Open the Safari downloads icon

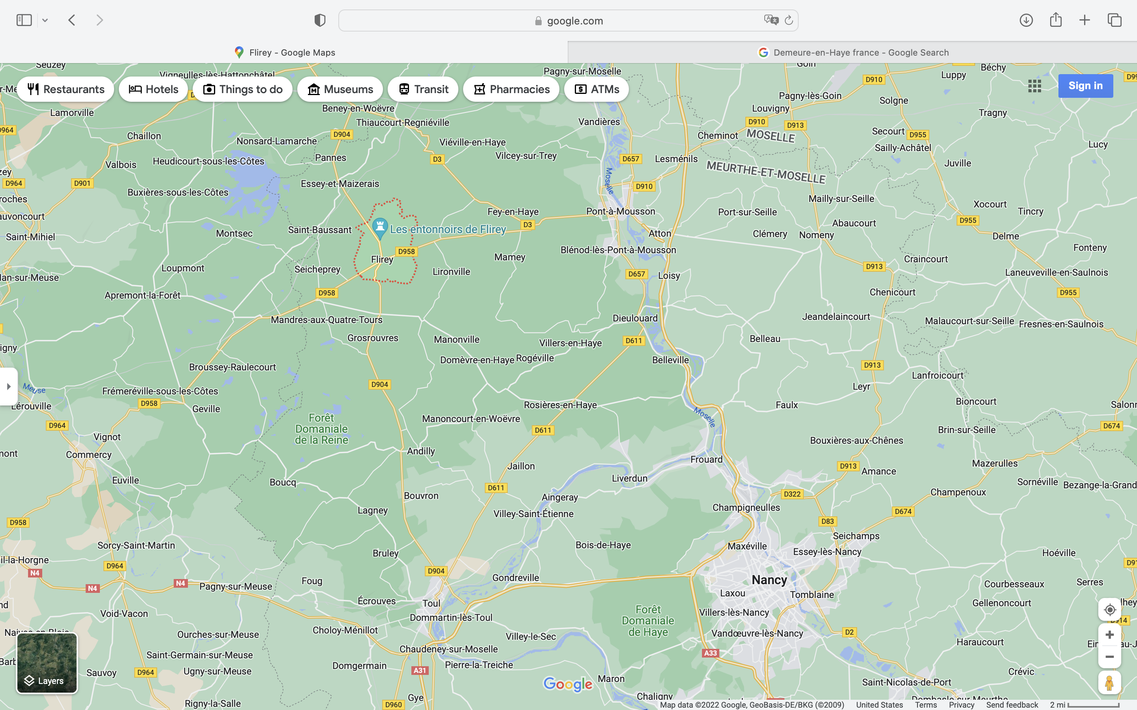(1026, 20)
